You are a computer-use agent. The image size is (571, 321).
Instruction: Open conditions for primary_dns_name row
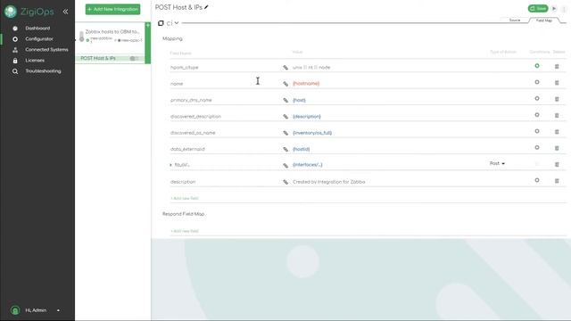point(537,99)
